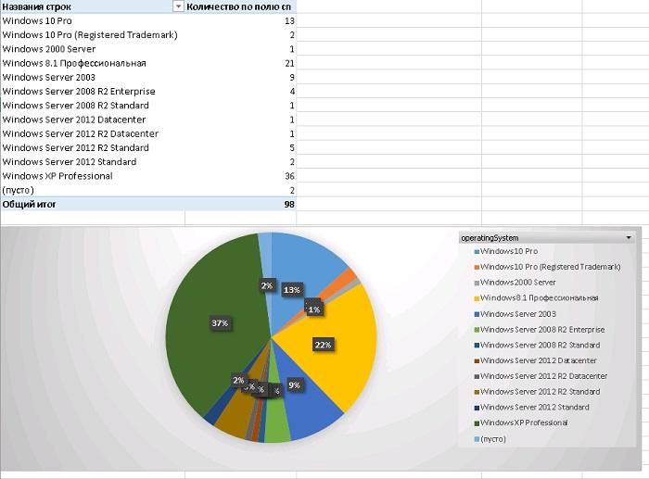Select the '(пусто)' row label in table
Screen dimensions: 649x479
pos(18,190)
